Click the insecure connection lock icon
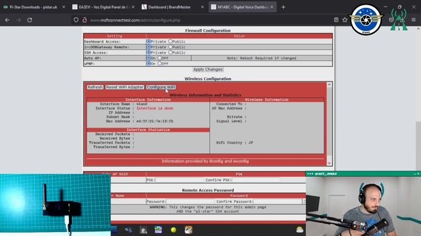 point(85,20)
